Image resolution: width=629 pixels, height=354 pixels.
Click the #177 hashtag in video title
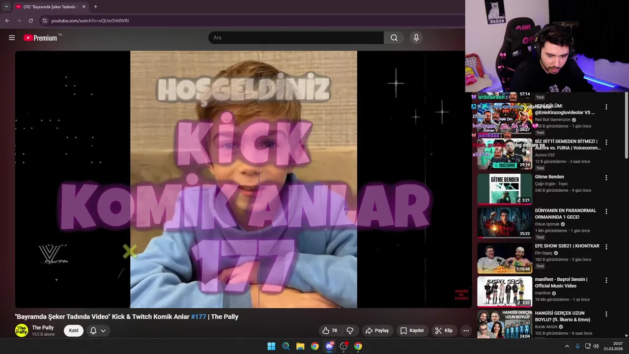[x=199, y=317]
